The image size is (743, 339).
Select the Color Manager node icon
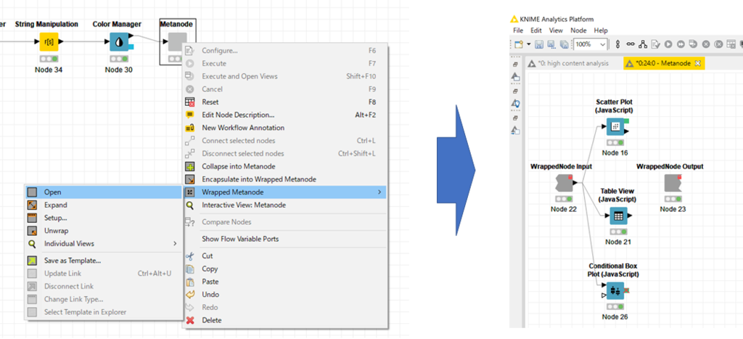click(119, 41)
